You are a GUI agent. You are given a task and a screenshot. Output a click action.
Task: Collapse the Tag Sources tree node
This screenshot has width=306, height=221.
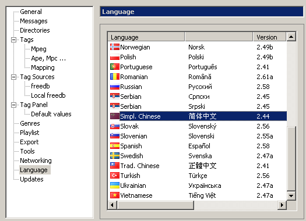[x=13, y=77]
